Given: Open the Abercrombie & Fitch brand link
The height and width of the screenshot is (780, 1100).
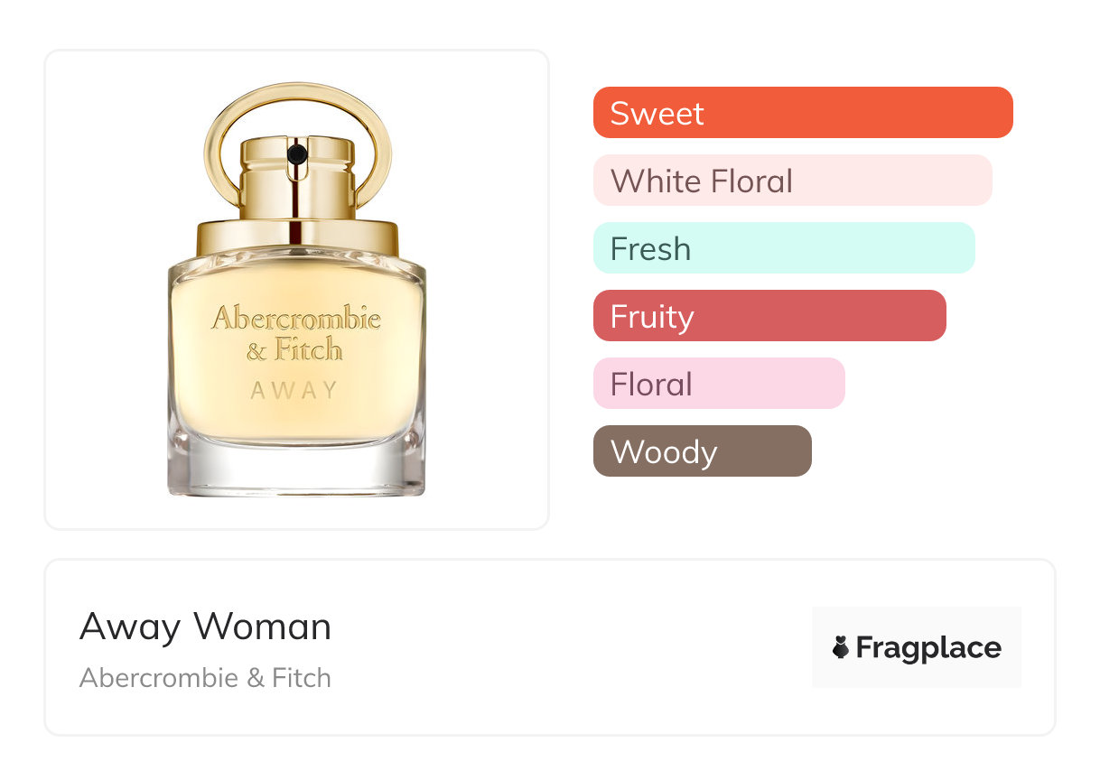Looking at the screenshot, I should (205, 678).
